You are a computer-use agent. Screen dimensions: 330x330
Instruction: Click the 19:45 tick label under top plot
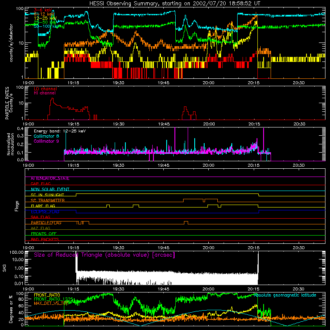pyautogui.click(x=163, y=83)
